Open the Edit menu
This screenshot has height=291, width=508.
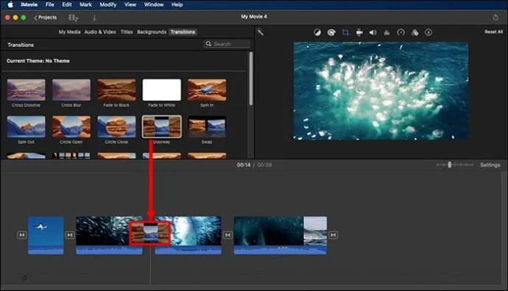(67, 4)
